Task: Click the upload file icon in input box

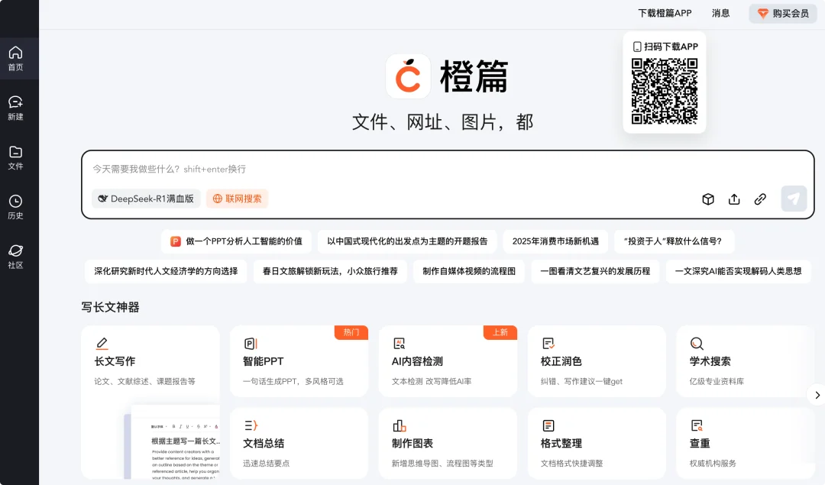Action: (x=734, y=199)
